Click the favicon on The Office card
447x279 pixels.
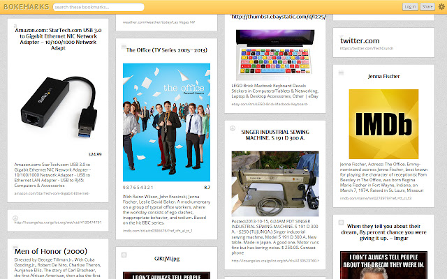coord(124,47)
